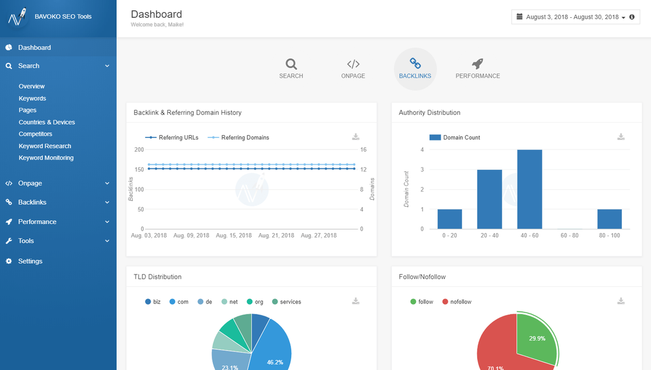Select the BACKLINKS dashboard tab
This screenshot has width=651, height=370.
click(415, 69)
